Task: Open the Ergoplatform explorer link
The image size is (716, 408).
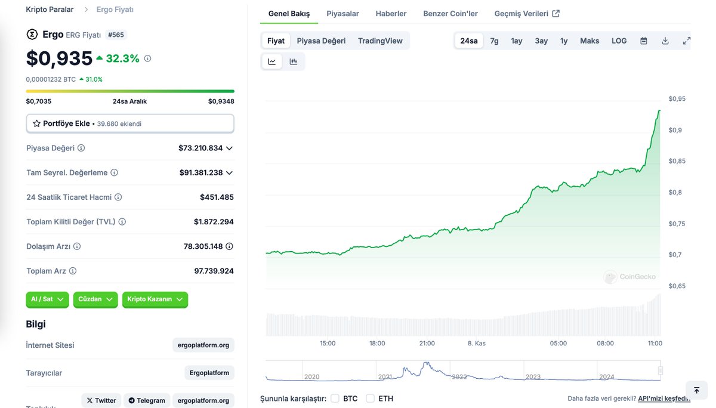Action: click(x=209, y=373)
